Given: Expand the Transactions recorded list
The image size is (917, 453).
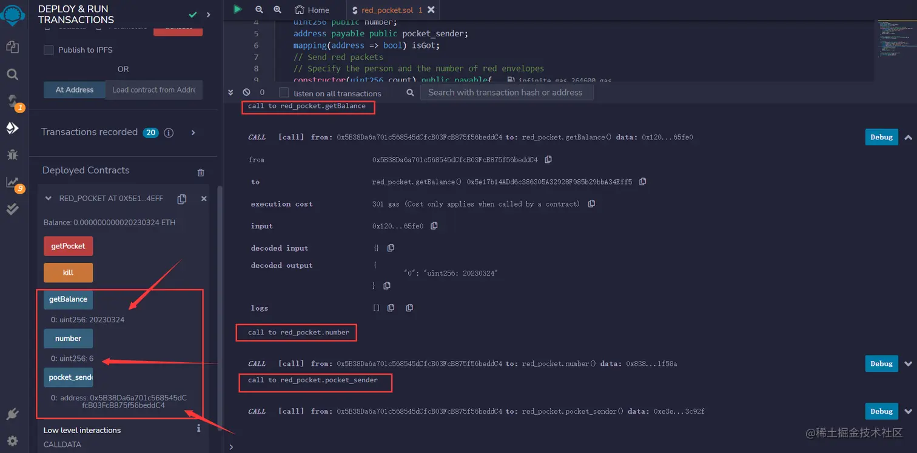Looking at the screenshot, I should coord(194,132).
